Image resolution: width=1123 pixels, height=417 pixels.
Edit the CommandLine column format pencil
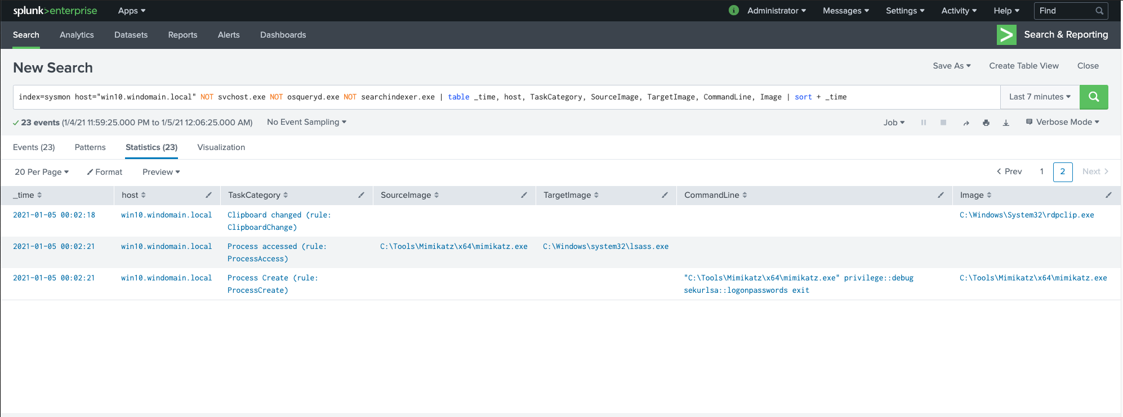click(x=941, y=195)
